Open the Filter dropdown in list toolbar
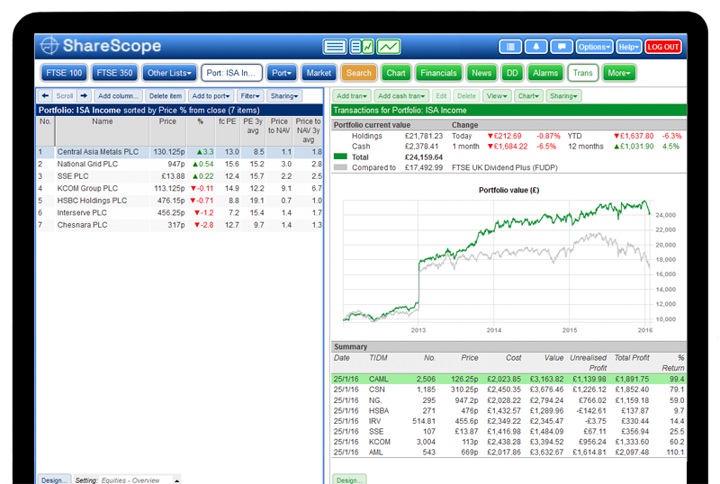The width and height of the screenshot is (720, 484). [250, 95]
